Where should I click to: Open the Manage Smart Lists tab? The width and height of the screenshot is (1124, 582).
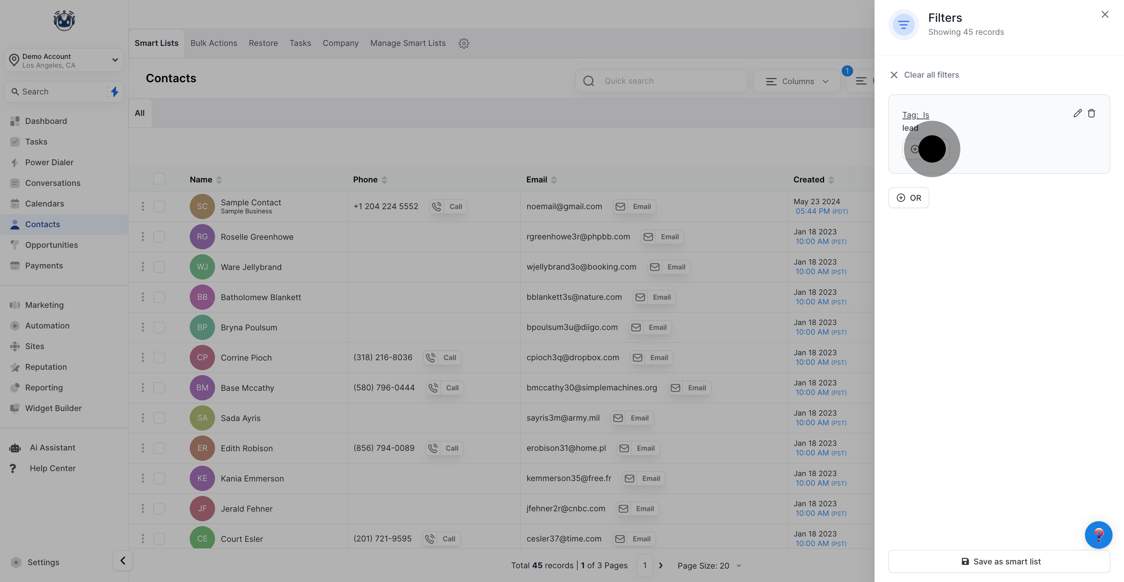click(x=407, y=43)
